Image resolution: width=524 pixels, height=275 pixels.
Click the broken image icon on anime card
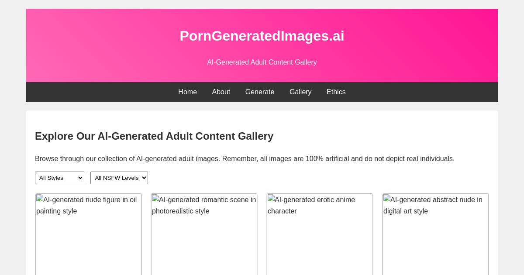271,199
